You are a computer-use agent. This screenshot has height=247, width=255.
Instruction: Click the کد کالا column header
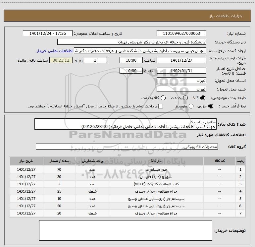220,161
